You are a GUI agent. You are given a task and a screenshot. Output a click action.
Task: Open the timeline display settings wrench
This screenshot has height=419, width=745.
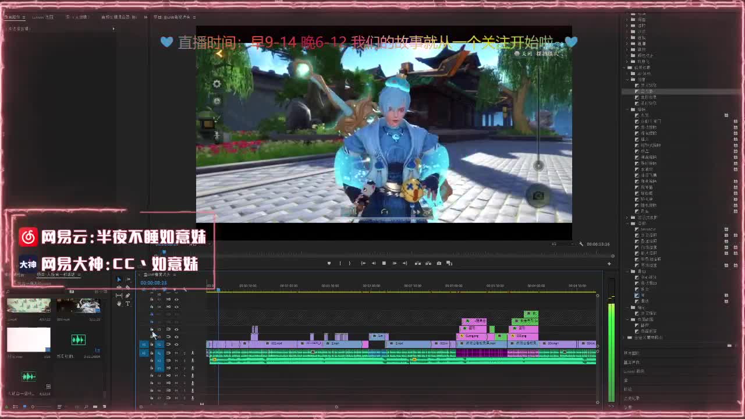point(185,290)
